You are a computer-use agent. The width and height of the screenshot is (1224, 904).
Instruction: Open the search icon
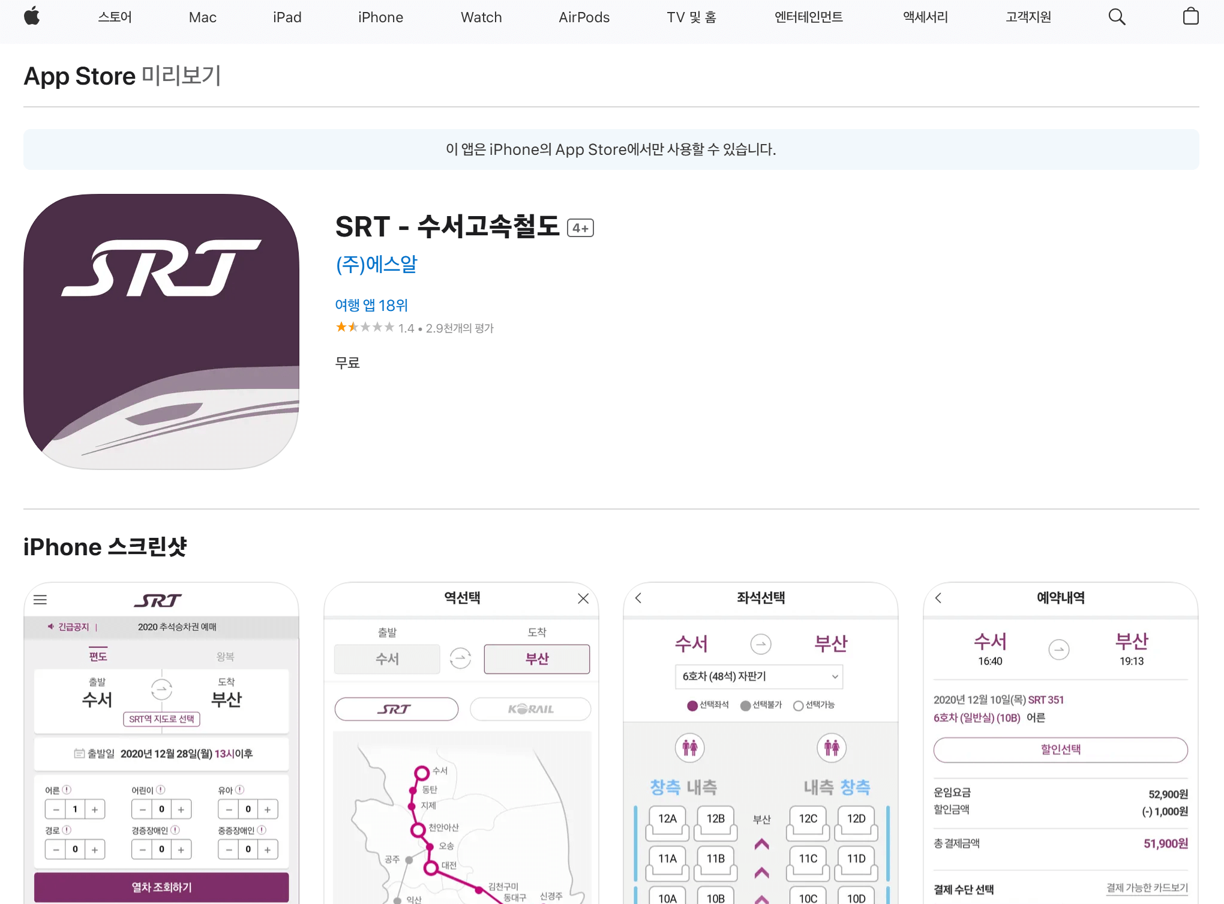point(1116,16)
